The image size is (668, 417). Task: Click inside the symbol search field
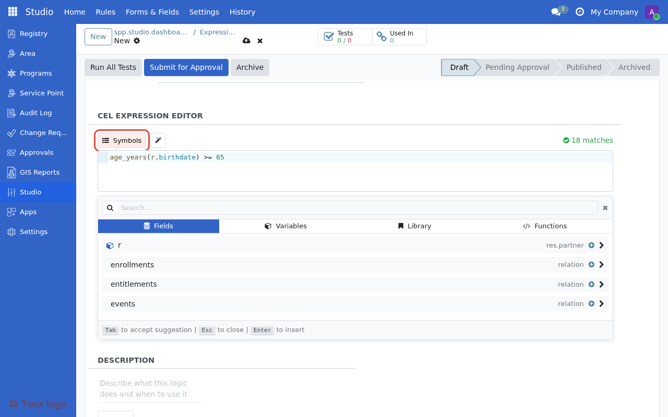point(355,207)
